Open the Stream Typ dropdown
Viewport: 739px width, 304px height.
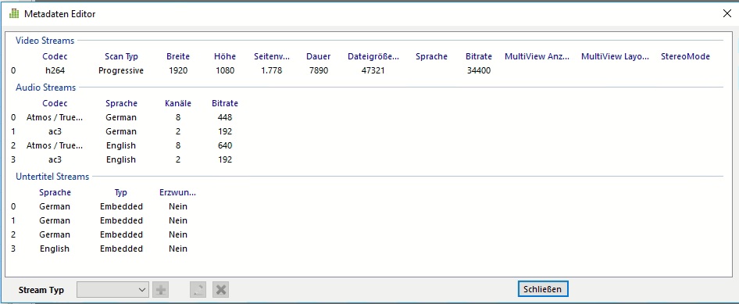(112, 290)
